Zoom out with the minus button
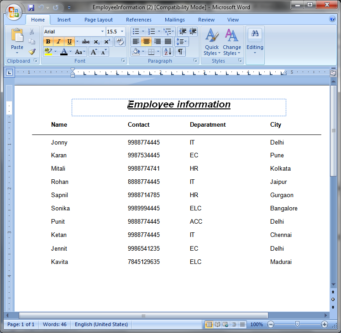Image resolution: width=341 pixels, height=333 pixels. point(271,324)
